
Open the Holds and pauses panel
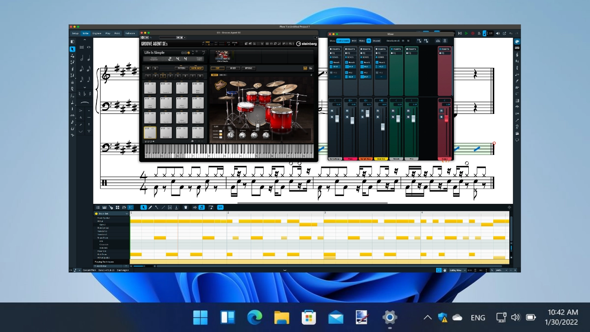click(517, 107)
